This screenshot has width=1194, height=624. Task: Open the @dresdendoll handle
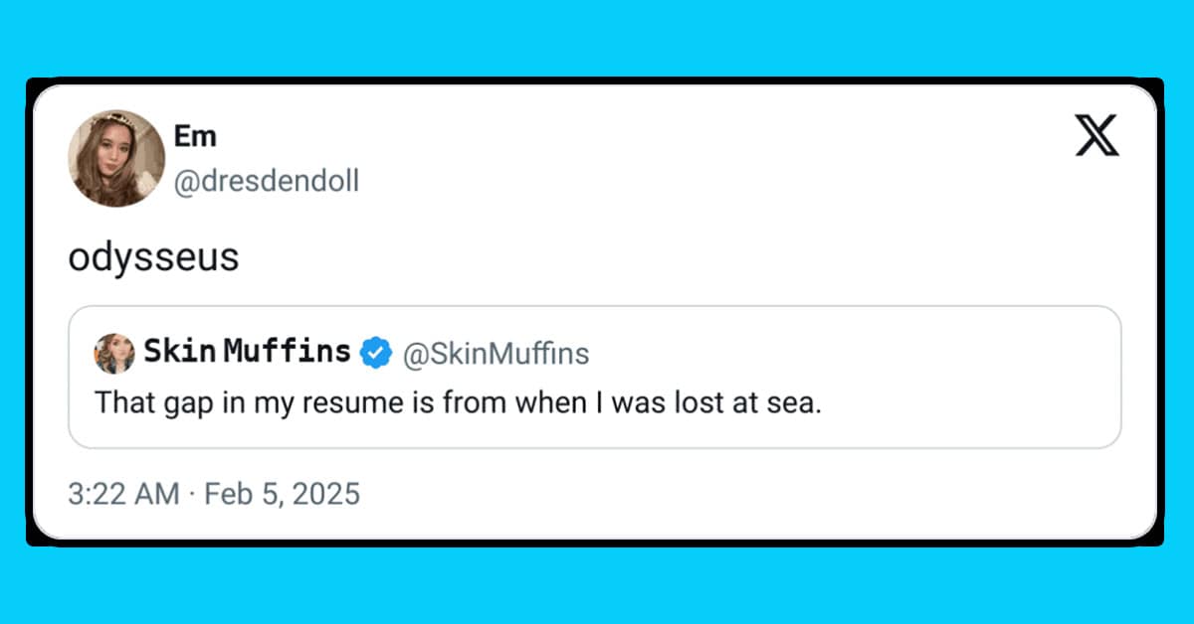267,181
